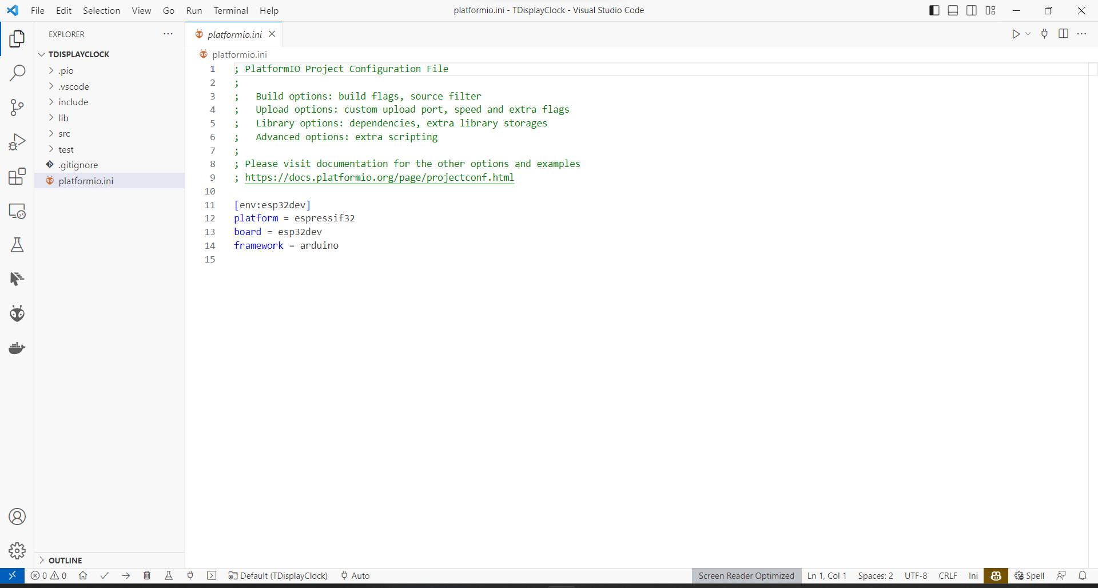Open PlatformIO new terminal icon

pyautogui.click(x=212, y=575)
